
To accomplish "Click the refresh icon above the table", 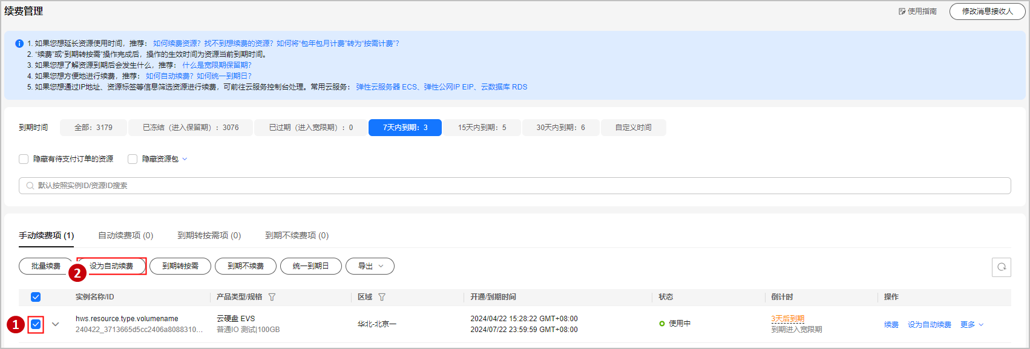I will pyautogui.click(x=1001, y=267).
